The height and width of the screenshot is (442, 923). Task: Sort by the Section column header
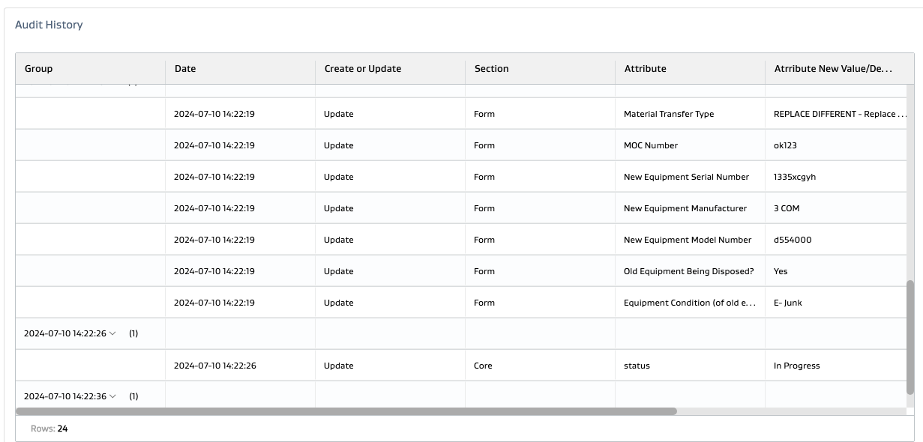click(x=492, y=69)
